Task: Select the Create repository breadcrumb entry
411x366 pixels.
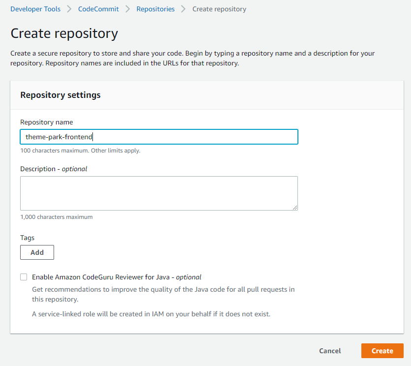Action: (219, 9)
